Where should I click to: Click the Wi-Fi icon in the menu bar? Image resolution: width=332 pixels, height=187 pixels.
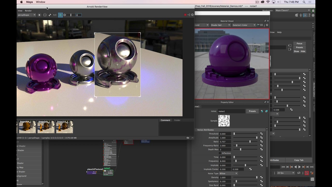click(x=268, y=2)
